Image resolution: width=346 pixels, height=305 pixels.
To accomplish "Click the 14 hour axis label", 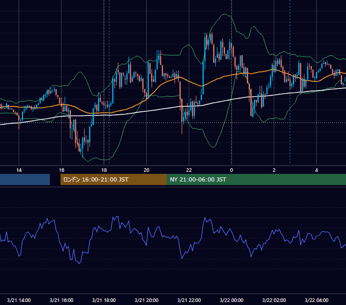I will 19,170.
